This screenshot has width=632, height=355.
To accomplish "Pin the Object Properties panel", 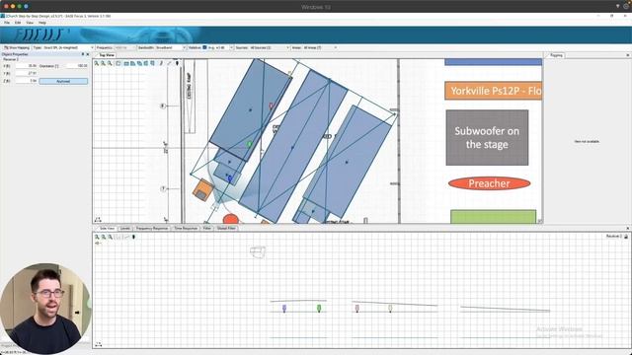I will pyautogui.click(x=83, y=54).
